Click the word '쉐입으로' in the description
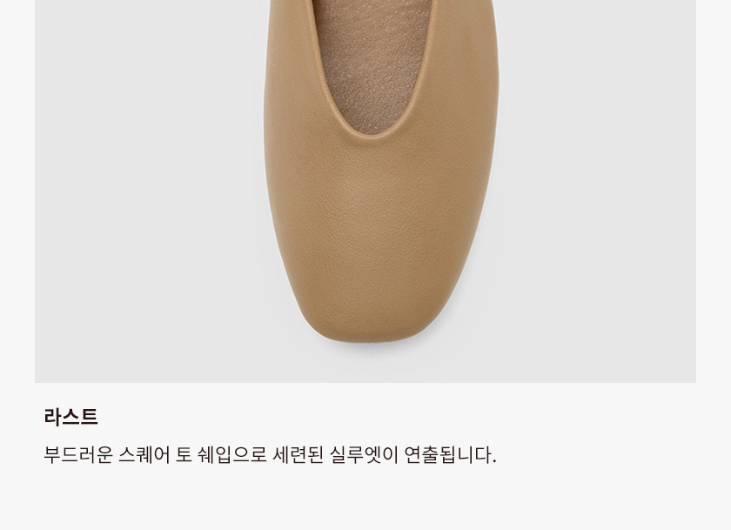 (232, 454)
